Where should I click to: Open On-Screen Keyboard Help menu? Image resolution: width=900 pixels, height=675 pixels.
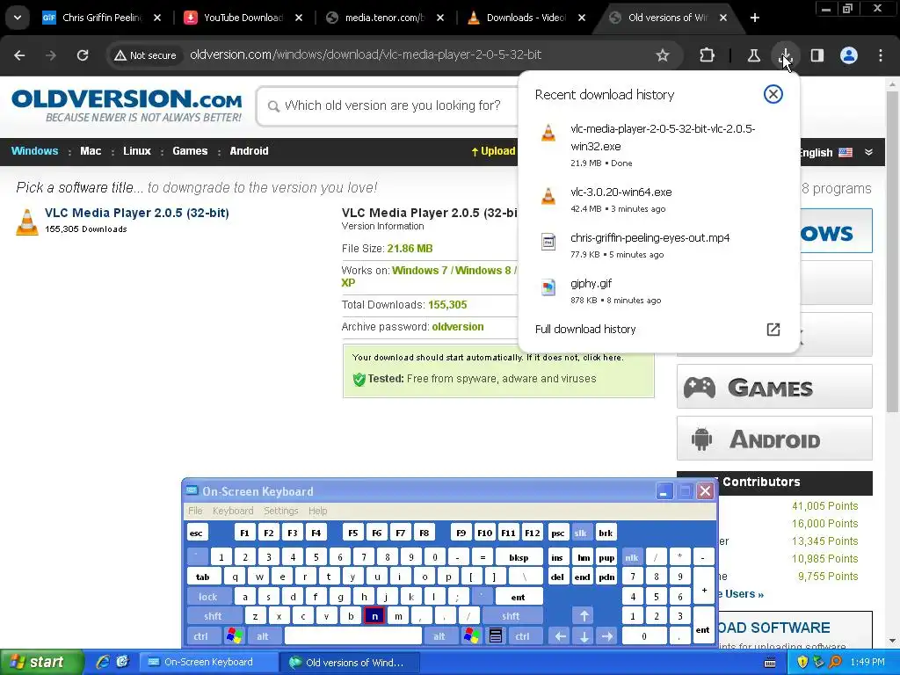pos(317,511)
